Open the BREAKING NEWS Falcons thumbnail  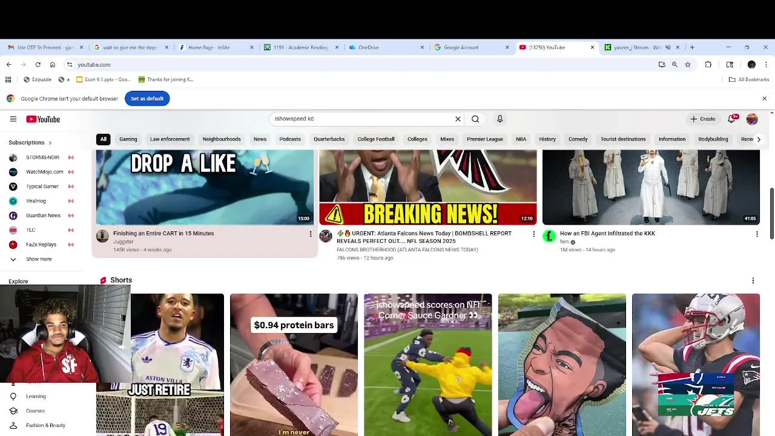click(428, 187)
